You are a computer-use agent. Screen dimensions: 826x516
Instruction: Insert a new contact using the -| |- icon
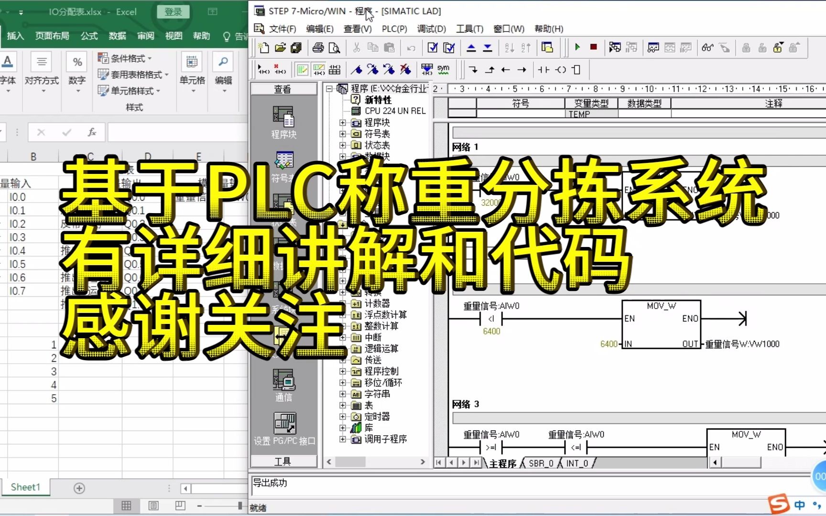[x=543, y=70]
